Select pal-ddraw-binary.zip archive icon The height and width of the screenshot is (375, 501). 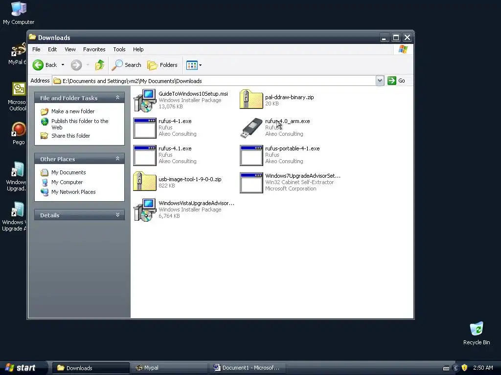pyautogui.click(x=251, y=100)
